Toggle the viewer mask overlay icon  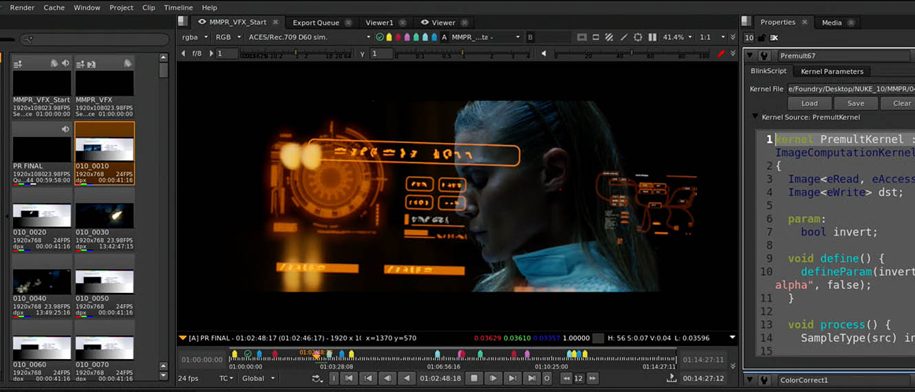582,37
